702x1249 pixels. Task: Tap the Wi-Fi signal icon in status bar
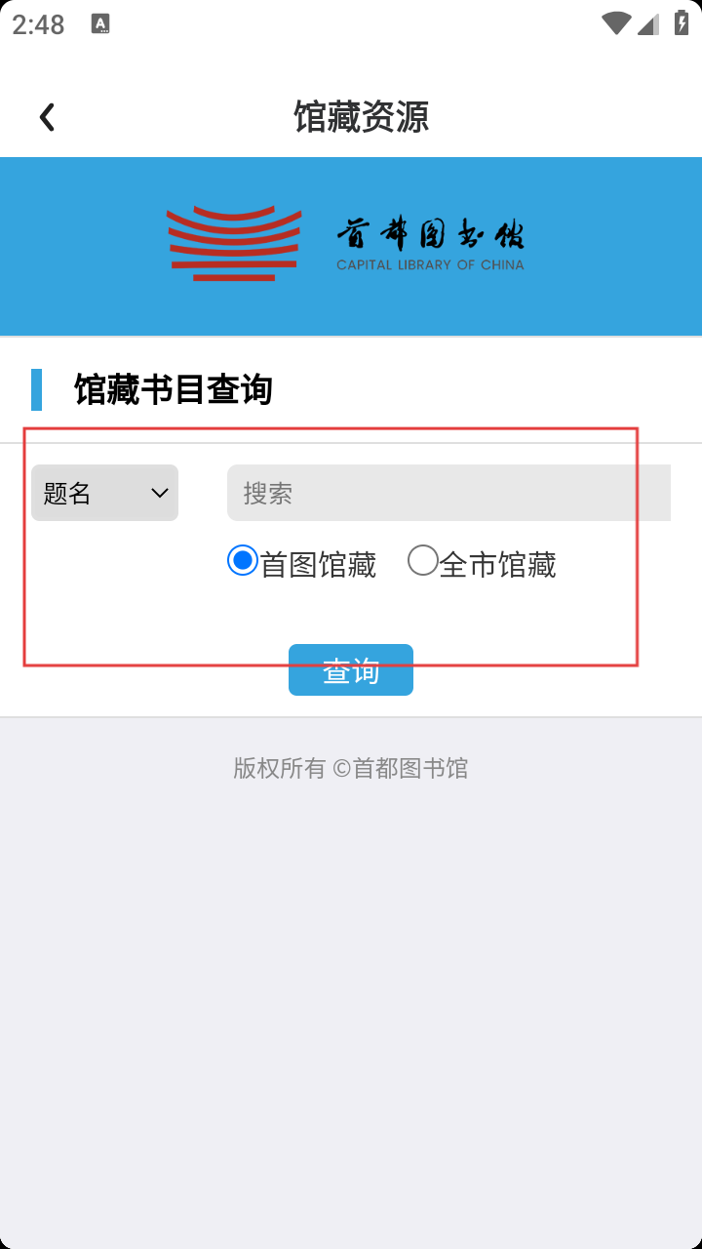click(x=616, y=23)
